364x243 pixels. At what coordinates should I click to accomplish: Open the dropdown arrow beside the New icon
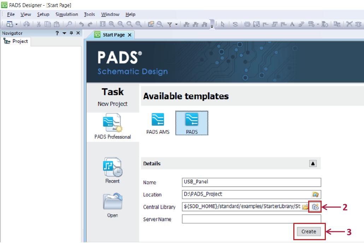17,24
